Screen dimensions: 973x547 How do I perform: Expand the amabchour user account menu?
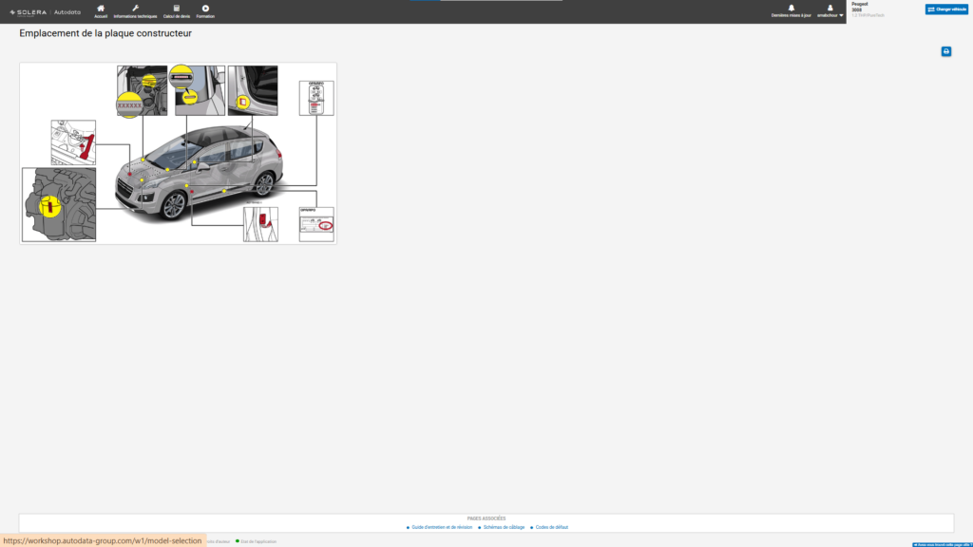(830, 11)
